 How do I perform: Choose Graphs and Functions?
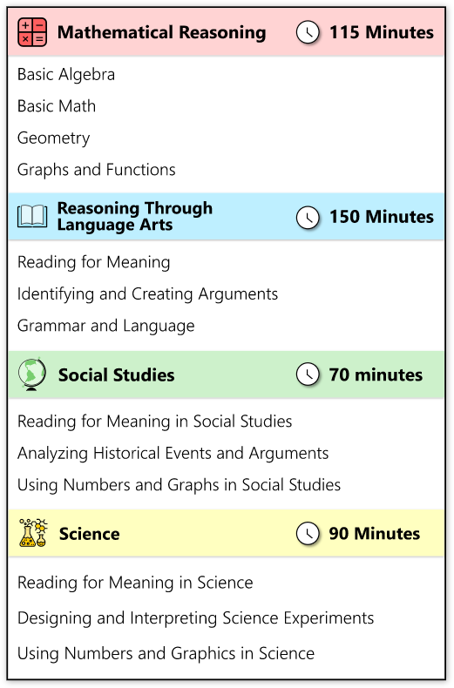tap(96, 170)
